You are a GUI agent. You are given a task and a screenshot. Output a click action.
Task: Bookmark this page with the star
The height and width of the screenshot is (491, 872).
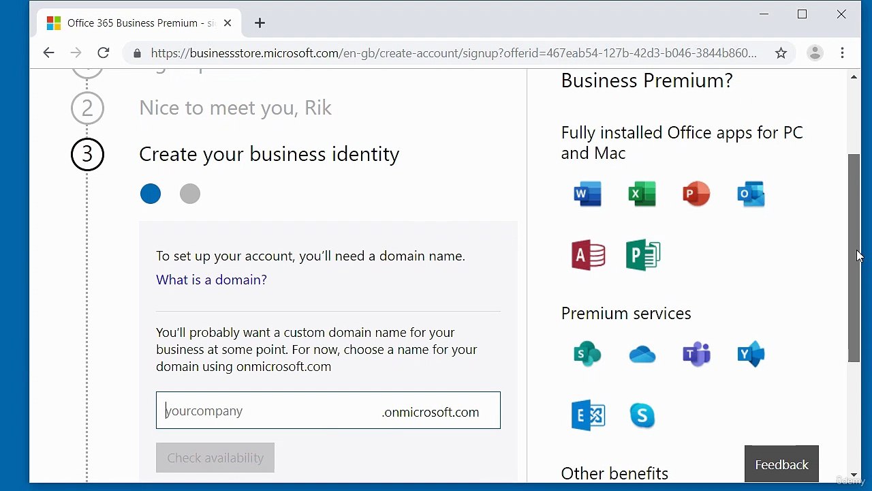click(781, 53)
